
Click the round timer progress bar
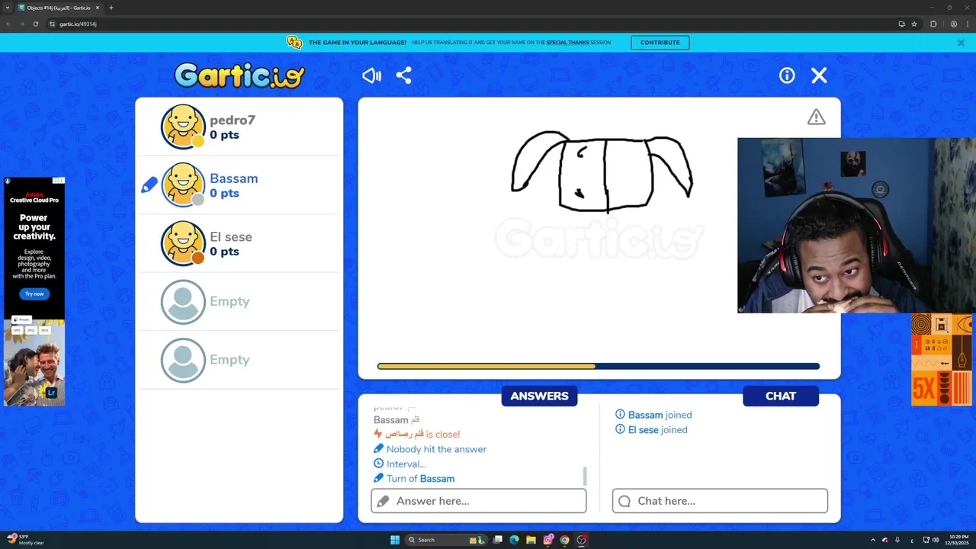click(599, 366)
